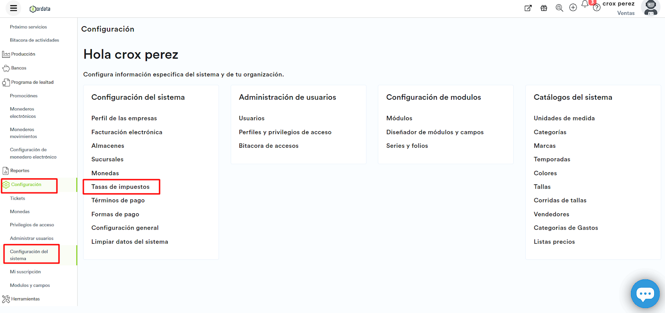Viewport: 665px width, 313px height.
Task: Open the blue chat support bubble
Action: [645, 293]
